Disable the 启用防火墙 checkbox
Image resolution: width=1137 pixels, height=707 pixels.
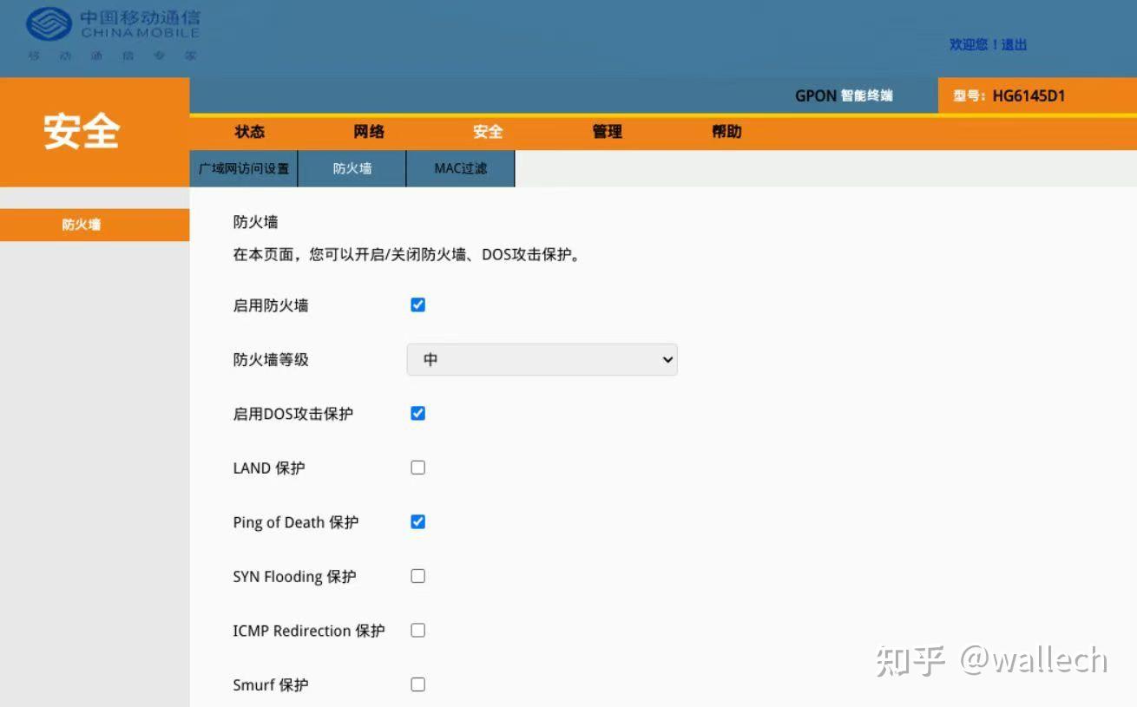(x=417, y=304)
